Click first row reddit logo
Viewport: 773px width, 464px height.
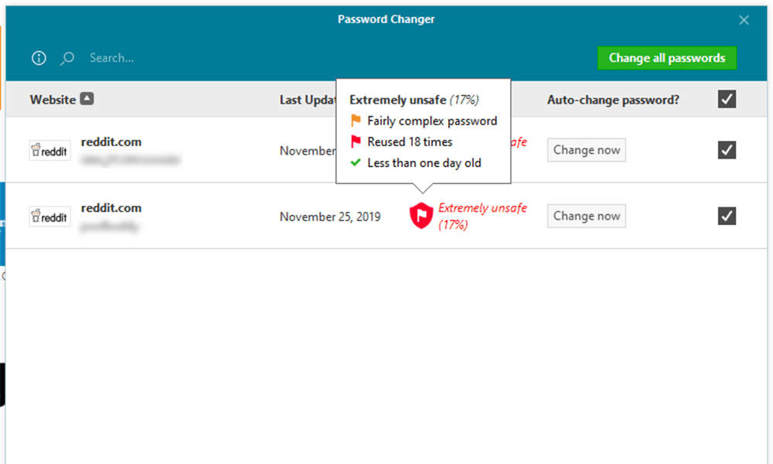pyautogui.click(x=49, y=151)
